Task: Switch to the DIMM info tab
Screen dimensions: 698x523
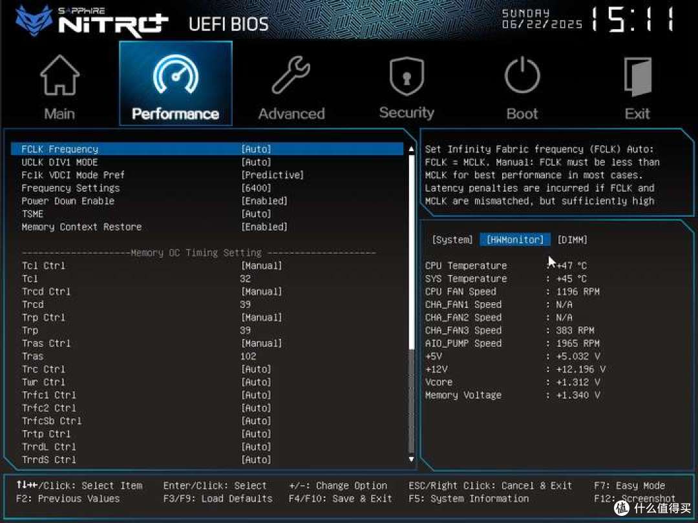Action: click(x=573, y=240)
